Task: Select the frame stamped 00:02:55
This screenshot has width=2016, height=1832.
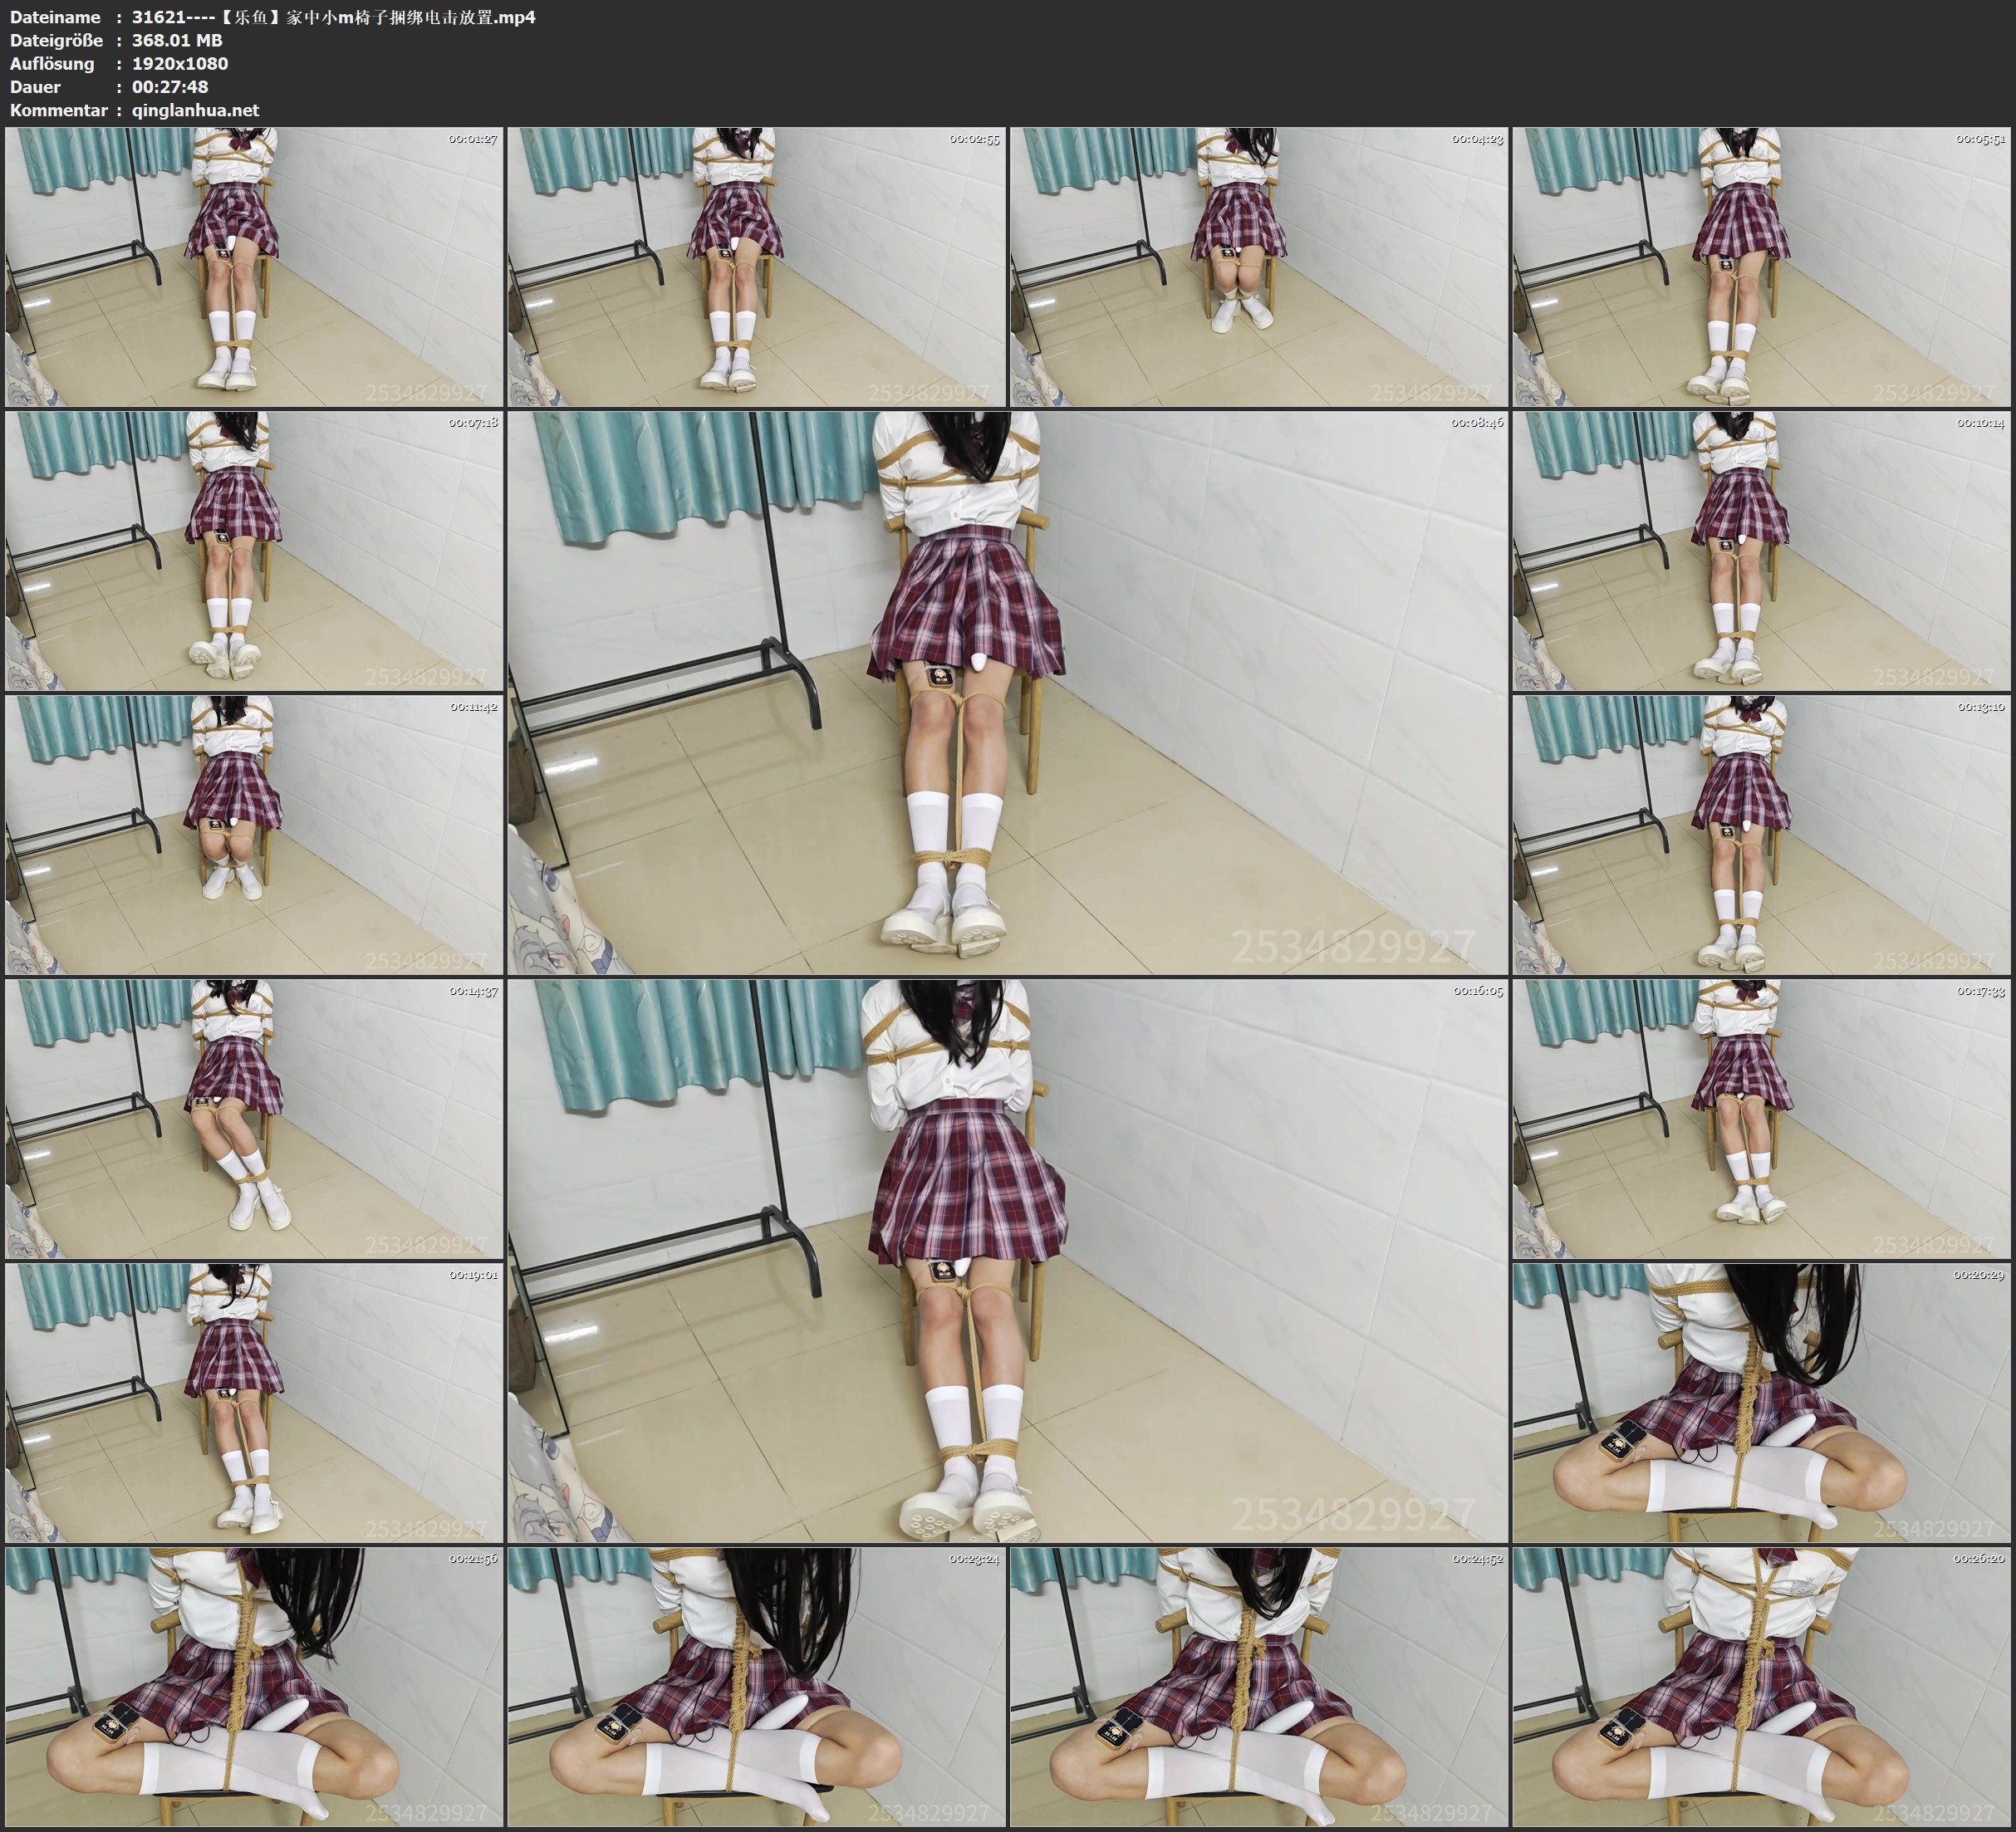Action: click(x=756, y=266)
